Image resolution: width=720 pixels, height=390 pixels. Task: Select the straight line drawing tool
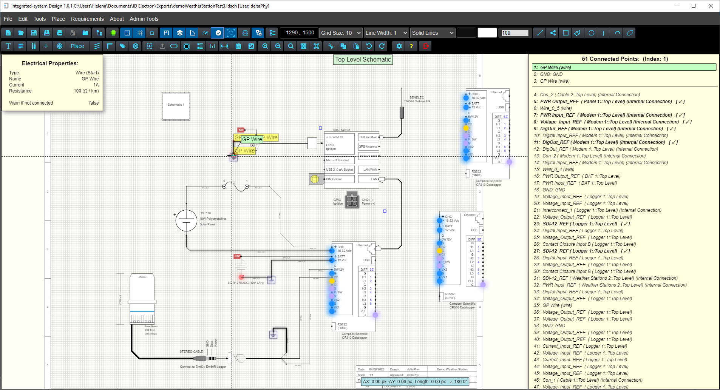click(540, 33)
